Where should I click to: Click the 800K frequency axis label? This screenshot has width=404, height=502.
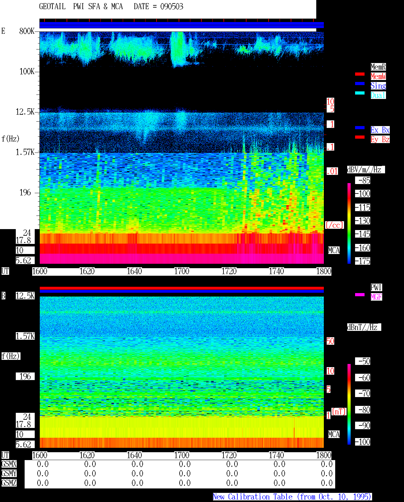tap(27, 31)
